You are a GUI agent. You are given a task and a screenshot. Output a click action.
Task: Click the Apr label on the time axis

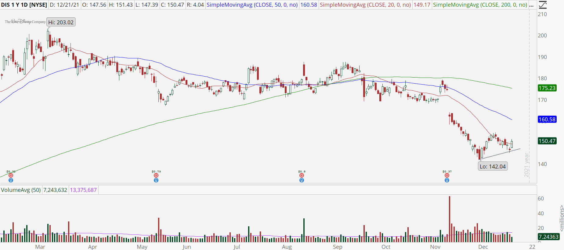[x=92, y=247]
